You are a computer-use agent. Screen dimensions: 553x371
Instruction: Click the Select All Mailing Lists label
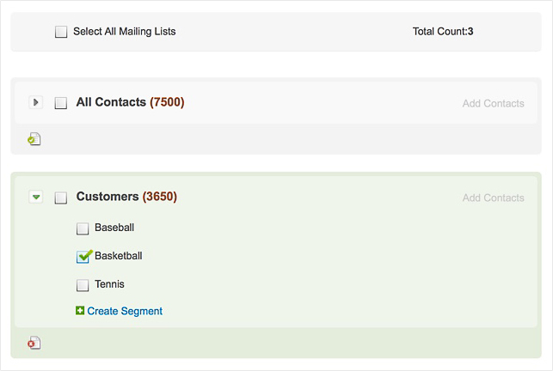click(x=124, y=32)
